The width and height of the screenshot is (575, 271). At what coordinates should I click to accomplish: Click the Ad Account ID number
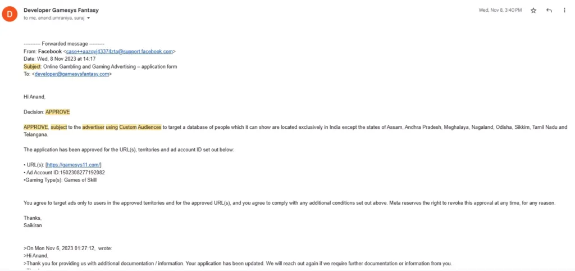81,172
